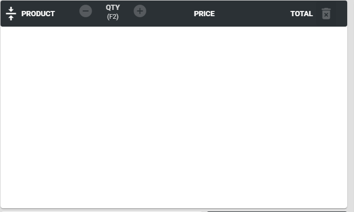354x212 pixels.
Task: Click the QTY column label
Action: (113, 7)
